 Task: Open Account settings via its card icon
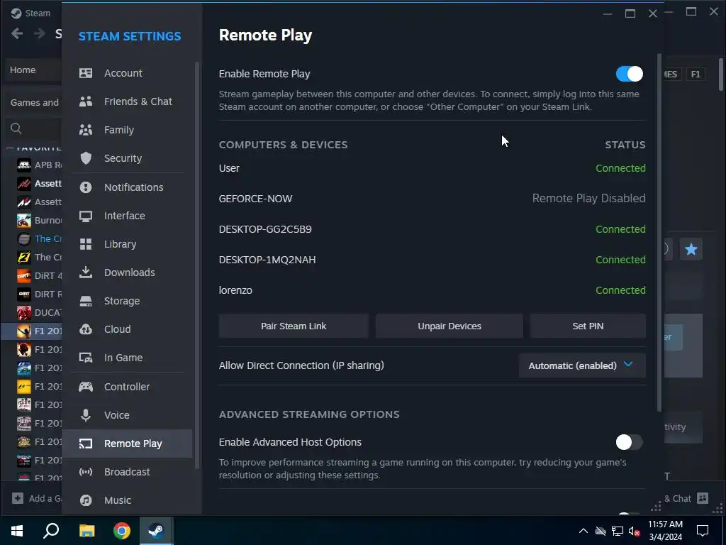tap(86, 73)
